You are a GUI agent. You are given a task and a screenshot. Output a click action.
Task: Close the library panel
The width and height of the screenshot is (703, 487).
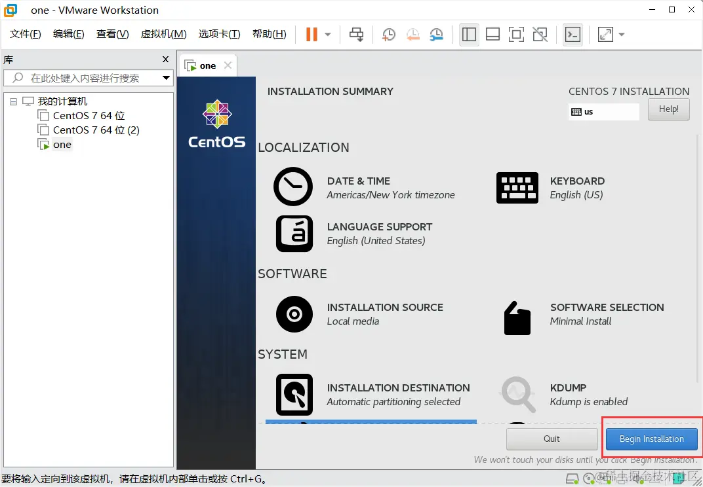pos(165,59)
